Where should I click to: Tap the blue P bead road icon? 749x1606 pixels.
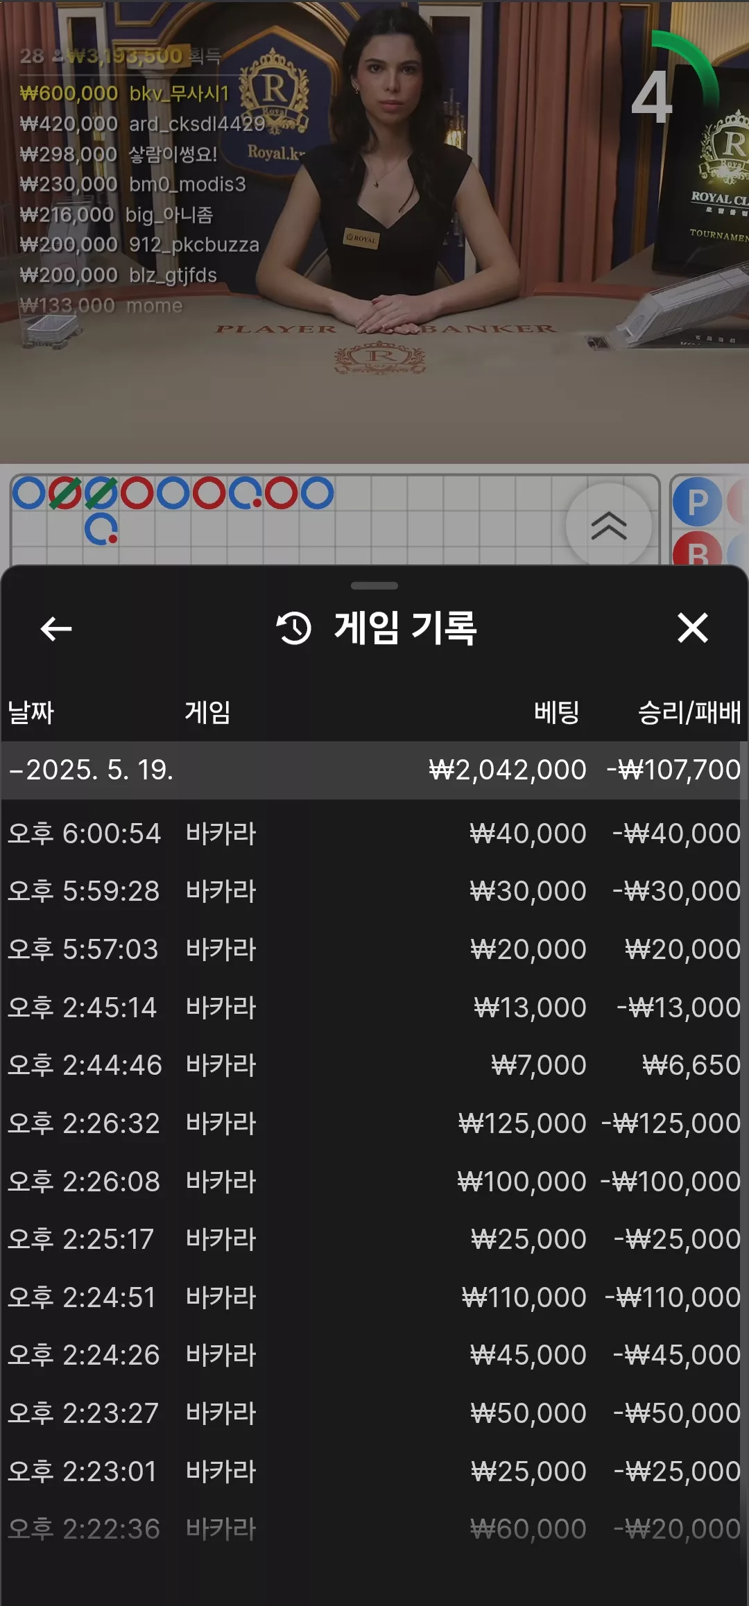click(697, 502)
